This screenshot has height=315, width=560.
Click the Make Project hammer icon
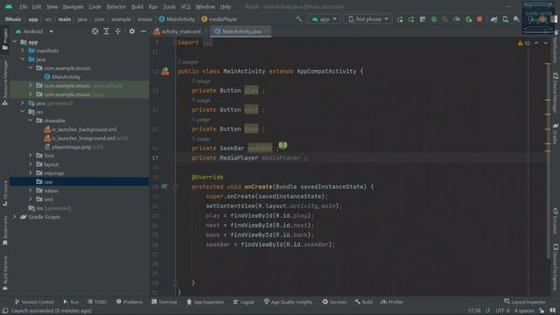coord(299,19)
